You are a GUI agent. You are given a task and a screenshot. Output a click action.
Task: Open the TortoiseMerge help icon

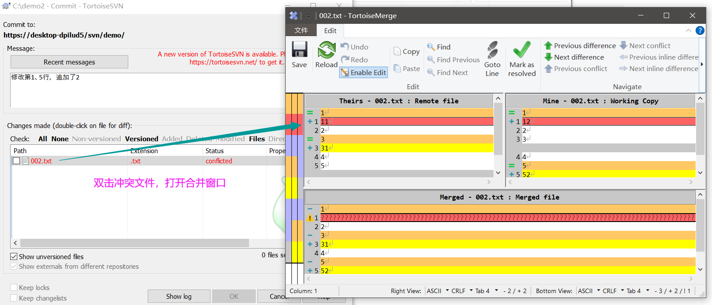pos(700,30)
